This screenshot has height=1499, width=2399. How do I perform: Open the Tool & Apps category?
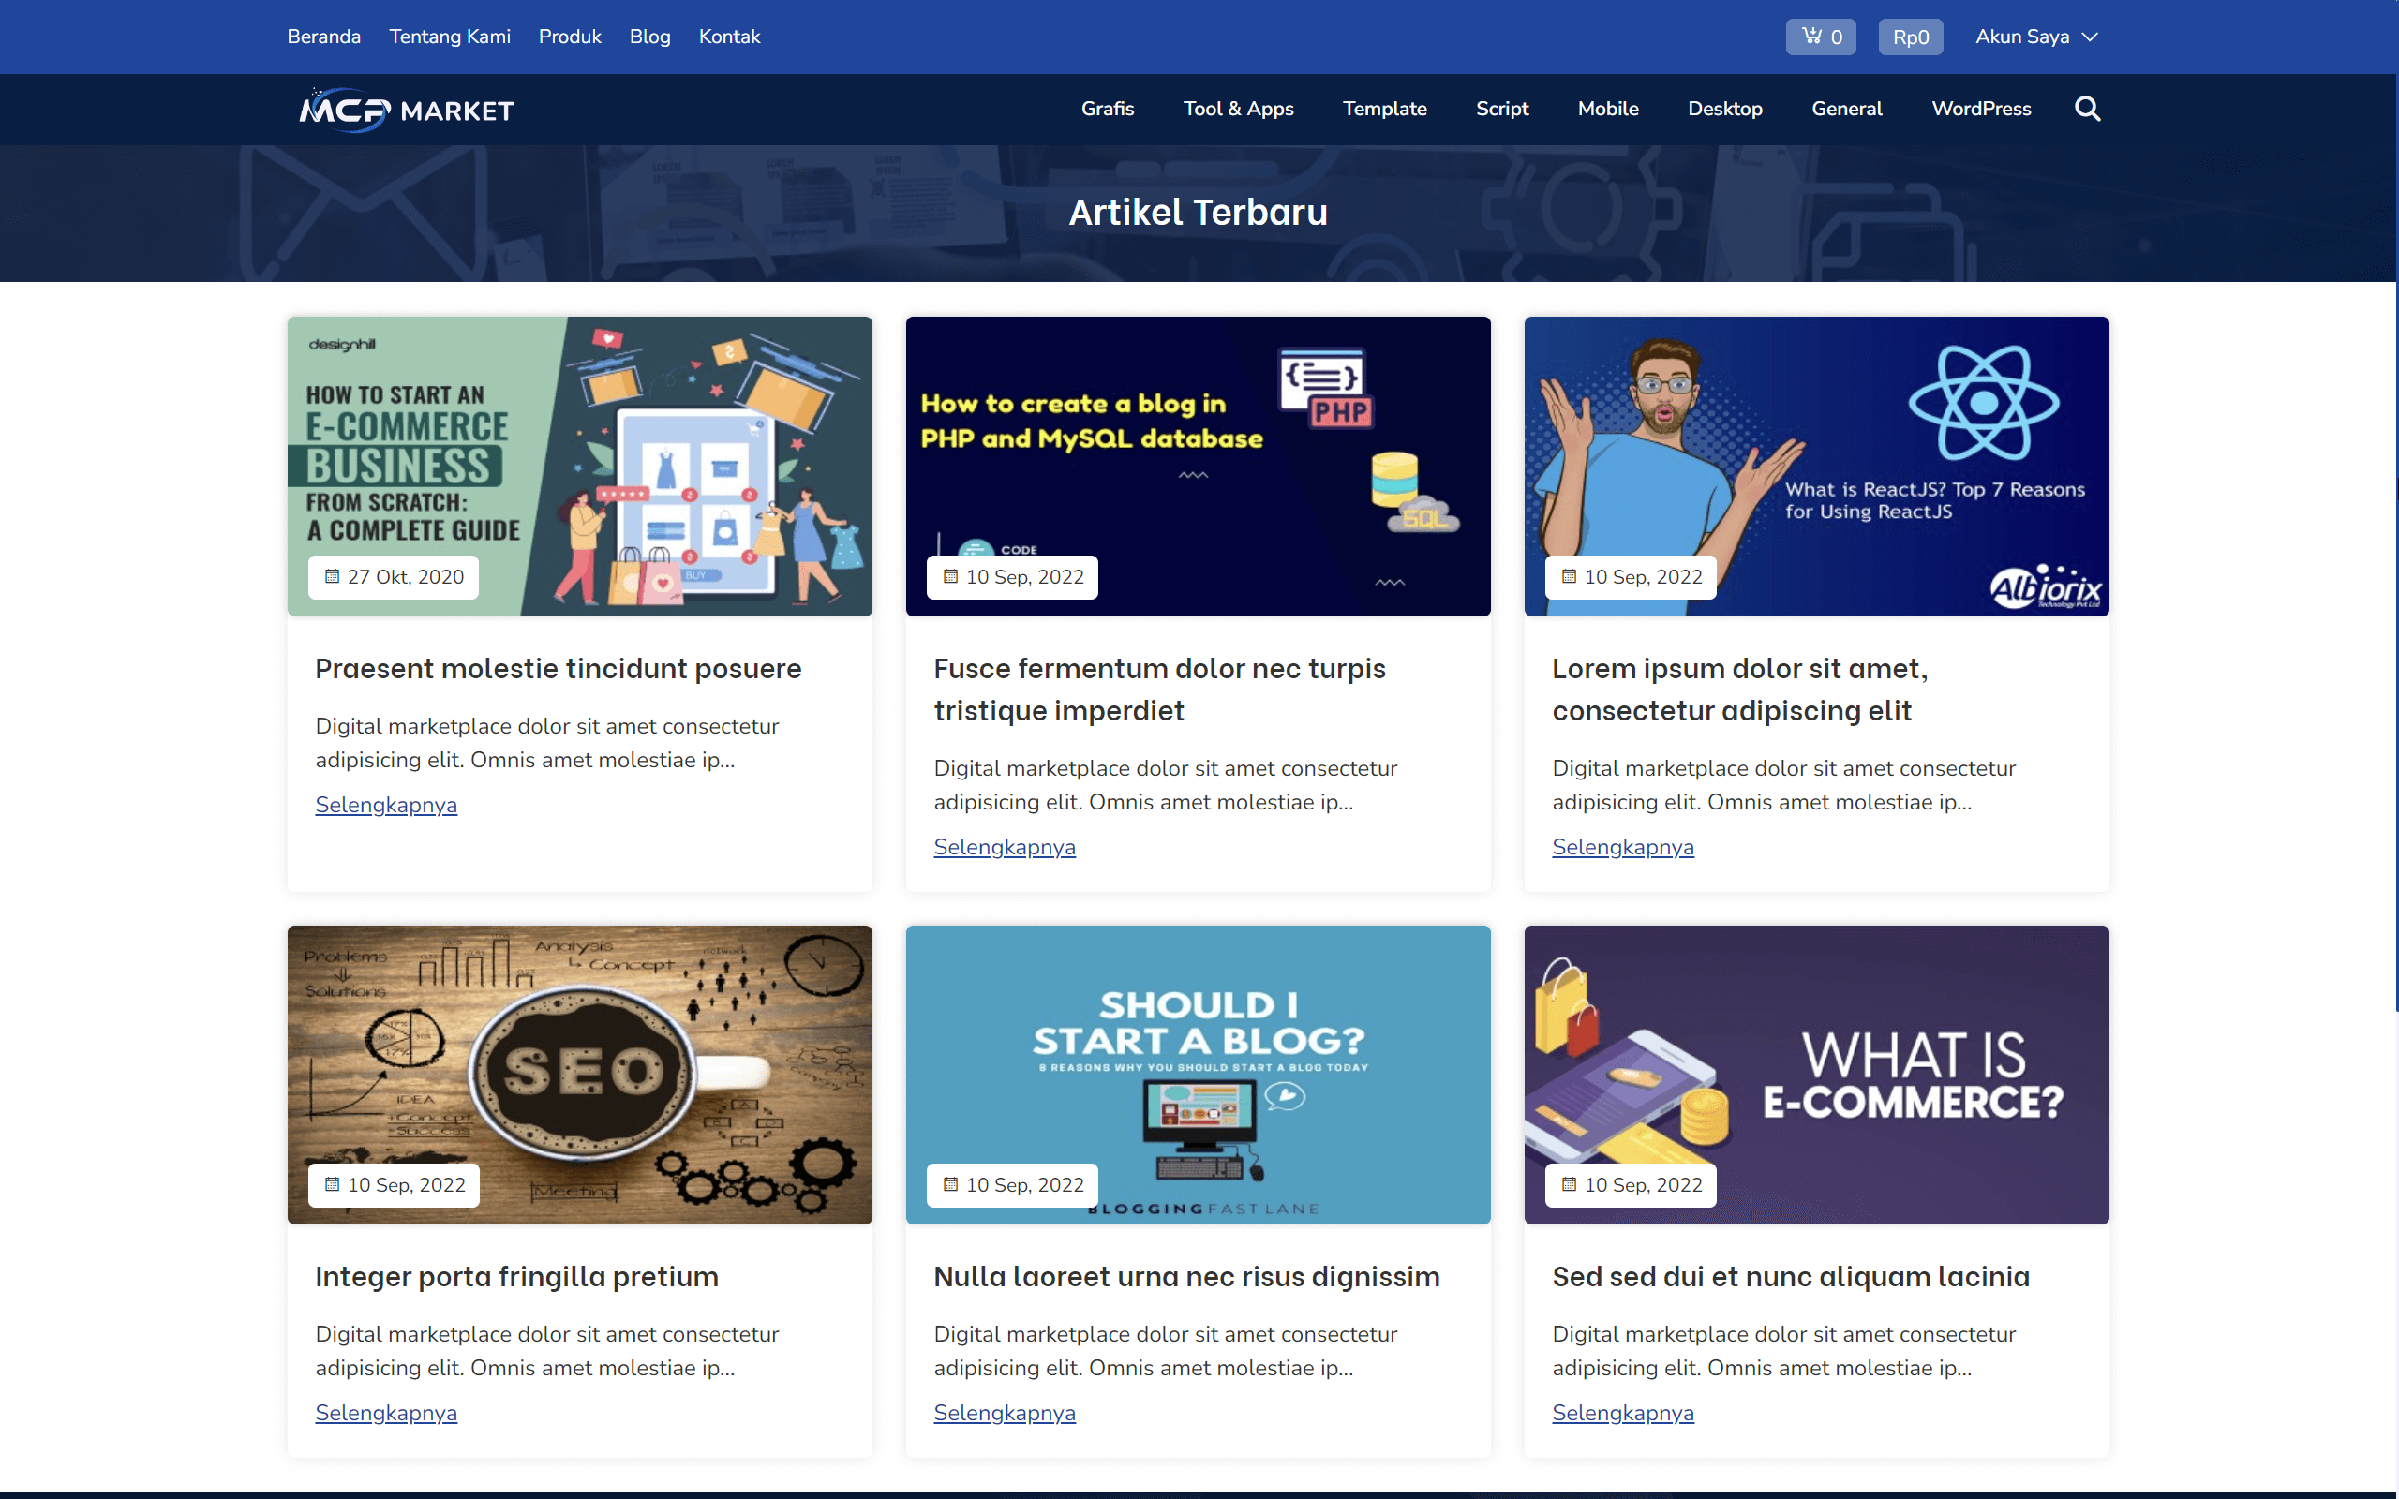(x=1237, y=109)
